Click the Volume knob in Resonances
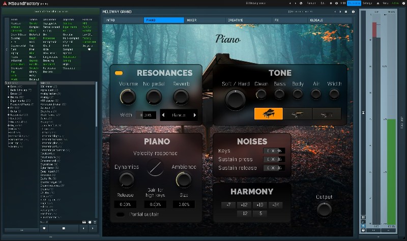 click(x=128, y=97)
